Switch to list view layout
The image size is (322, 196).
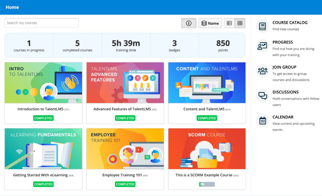pos(229,23)
